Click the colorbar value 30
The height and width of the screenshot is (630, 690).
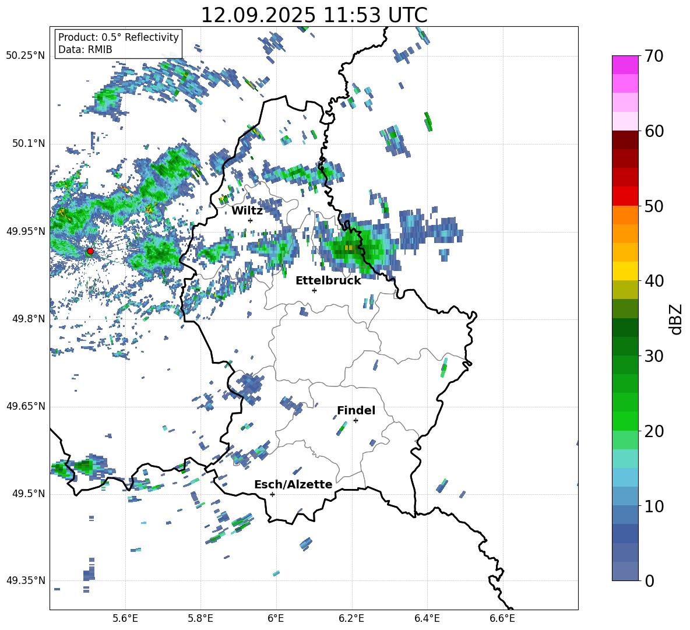click(654, 356)
